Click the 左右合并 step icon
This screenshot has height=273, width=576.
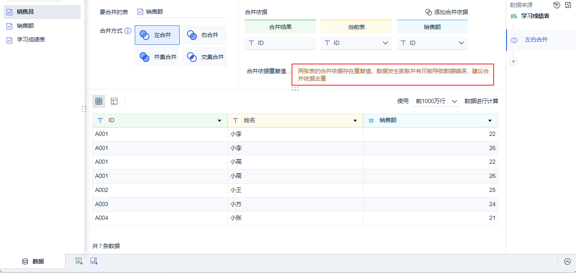(514, 40)
